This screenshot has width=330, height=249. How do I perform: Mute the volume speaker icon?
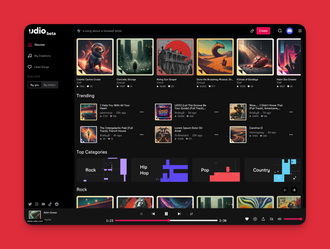(279, 219)
